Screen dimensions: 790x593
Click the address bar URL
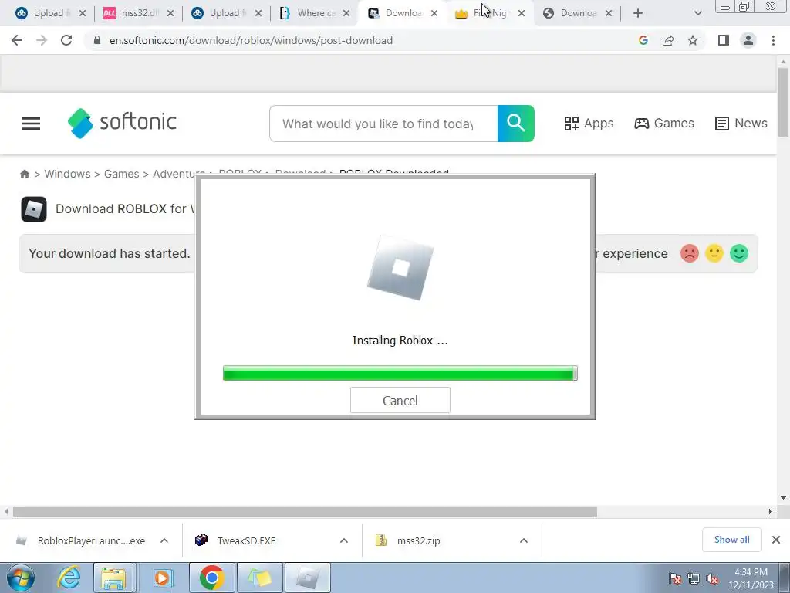point(251,40)
